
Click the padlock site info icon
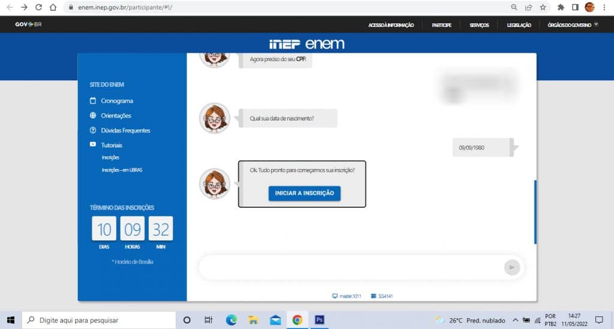[71, 7]
